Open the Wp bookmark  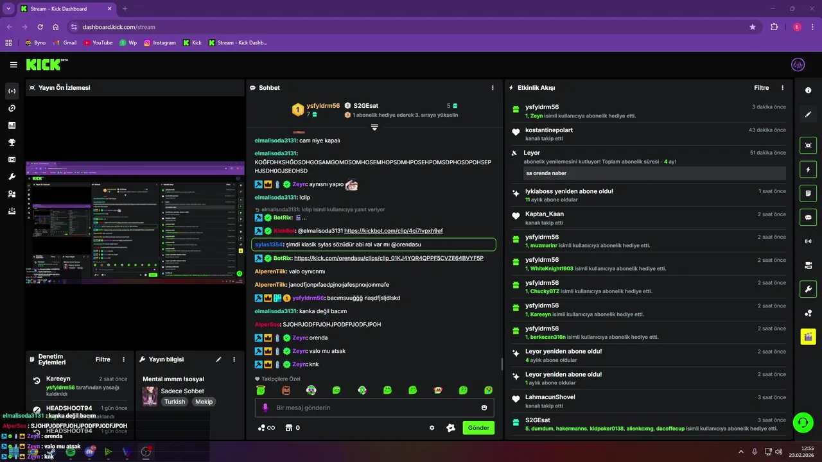click(x=128, y=43)
